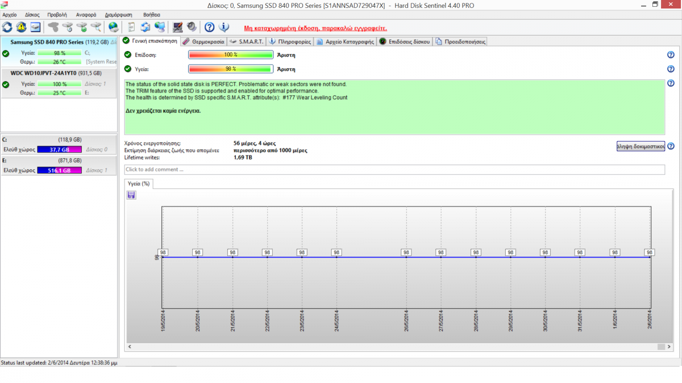Click the 37,7 GB free space bar
Screen dimensions: 682x383
tap(60, 150)
